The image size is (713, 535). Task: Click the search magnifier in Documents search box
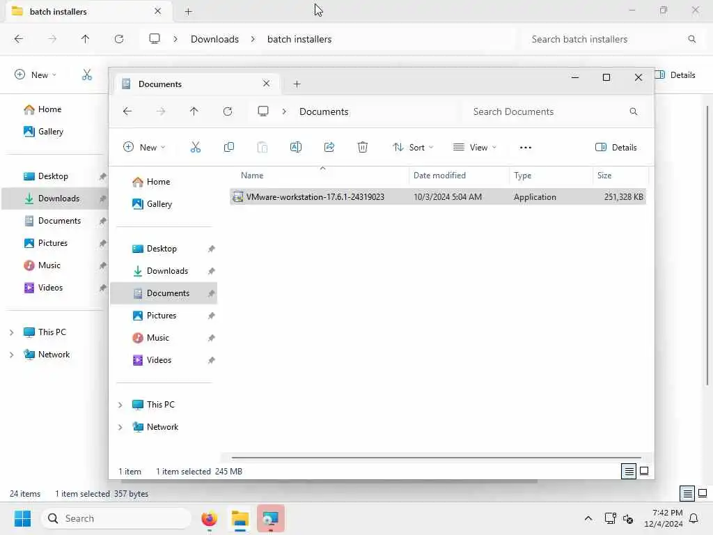tap(634, 111)
